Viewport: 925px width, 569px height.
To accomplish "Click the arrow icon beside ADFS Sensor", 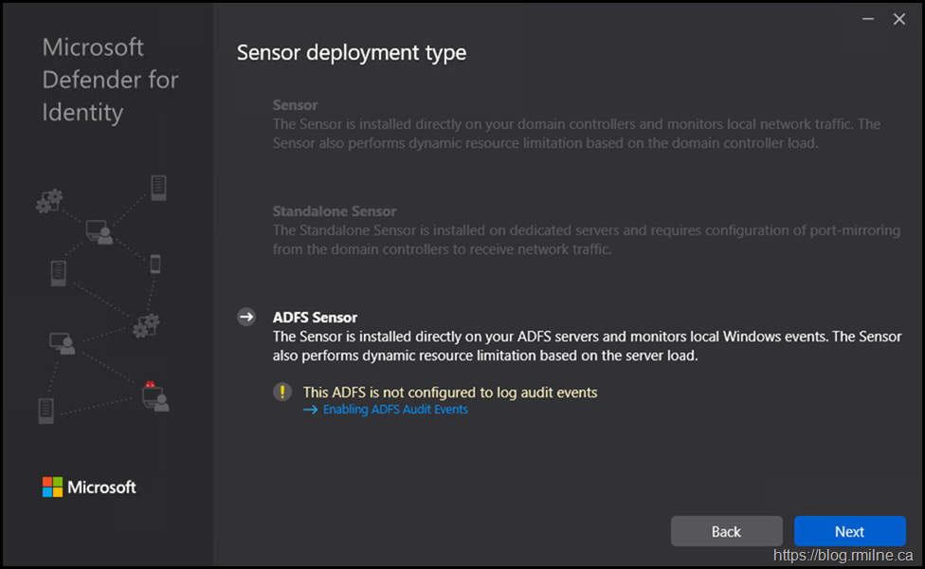I will tap(246, 318).
